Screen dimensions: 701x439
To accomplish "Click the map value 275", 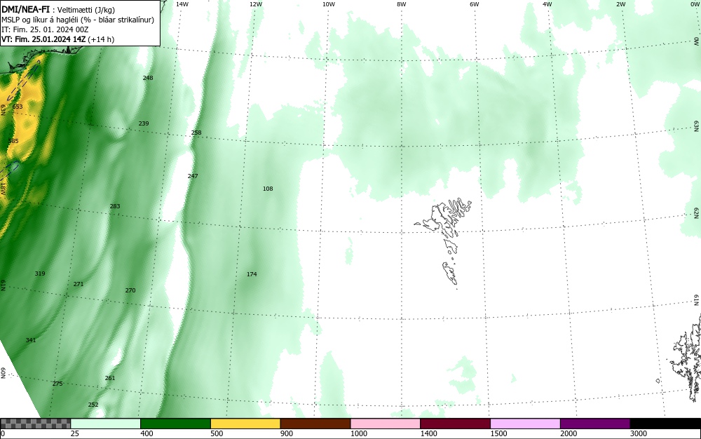I will click(57, 384).
